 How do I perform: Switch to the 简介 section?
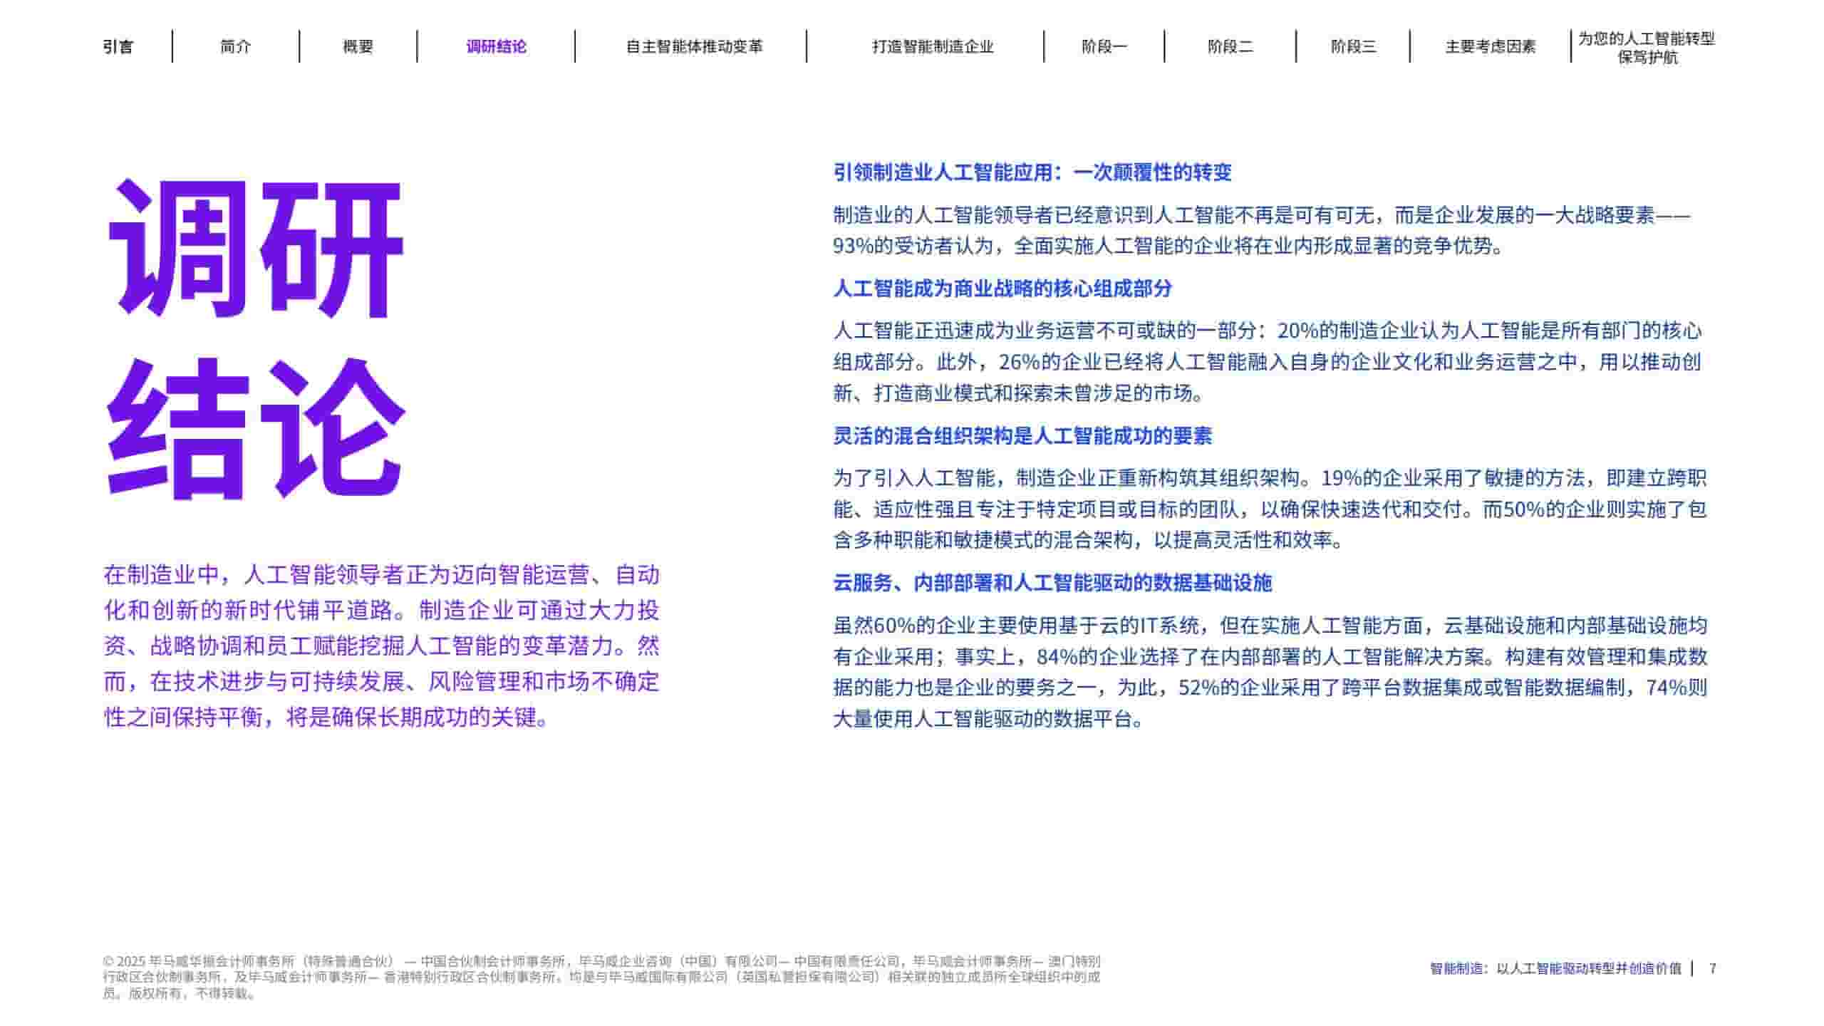pyautogui.click(x=235, y=48)
